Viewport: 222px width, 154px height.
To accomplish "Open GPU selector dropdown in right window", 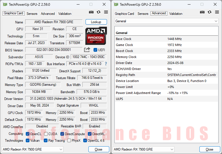I will 144,149.
